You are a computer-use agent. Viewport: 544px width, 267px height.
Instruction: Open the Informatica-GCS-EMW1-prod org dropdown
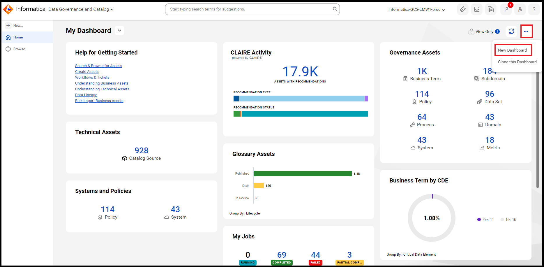(x=416, y=9)
